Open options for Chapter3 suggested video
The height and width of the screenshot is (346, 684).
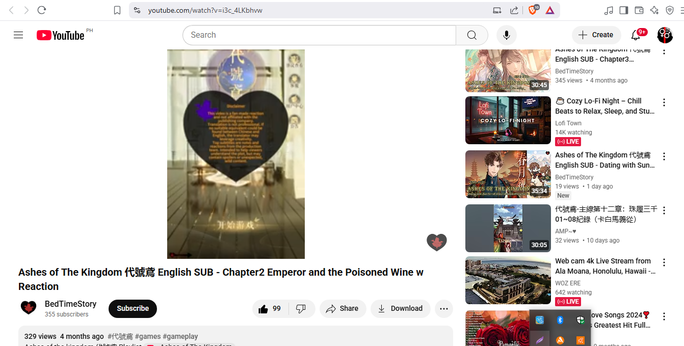[x=664, y=51]
